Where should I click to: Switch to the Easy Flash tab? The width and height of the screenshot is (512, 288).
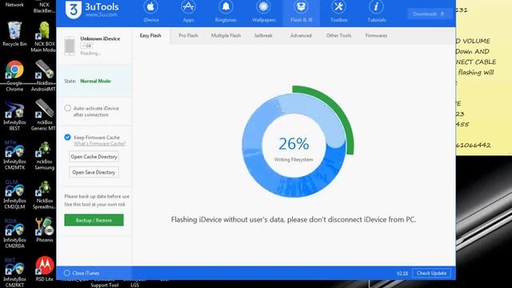point(150,35)
